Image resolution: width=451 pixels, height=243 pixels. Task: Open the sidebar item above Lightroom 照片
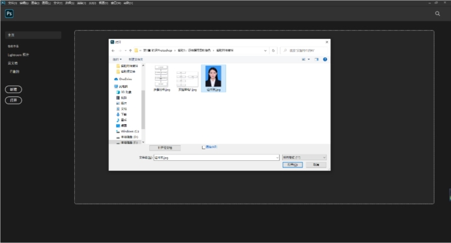(x=13, y=46)
